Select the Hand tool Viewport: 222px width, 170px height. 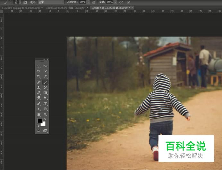click(x=38, y=115)
